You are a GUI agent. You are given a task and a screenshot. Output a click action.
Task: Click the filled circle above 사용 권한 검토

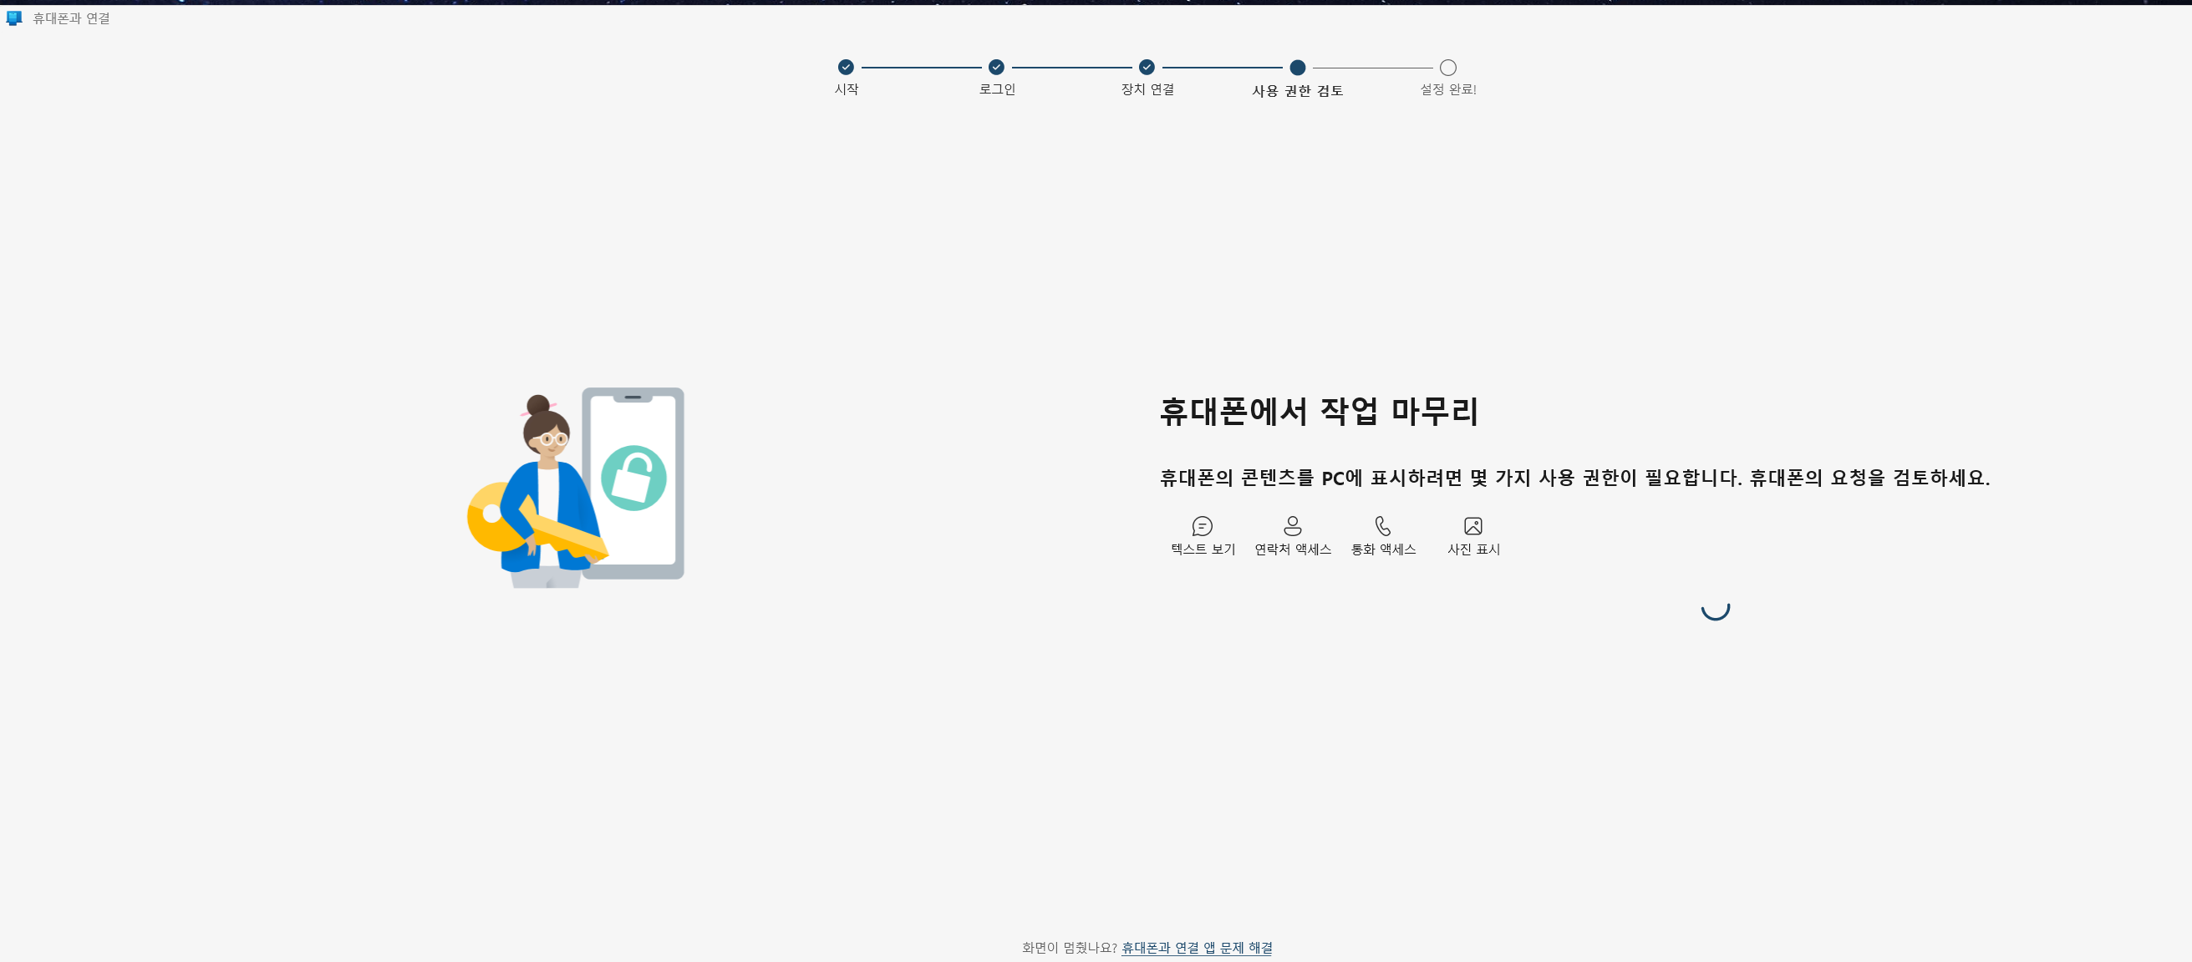[1297, 67]
